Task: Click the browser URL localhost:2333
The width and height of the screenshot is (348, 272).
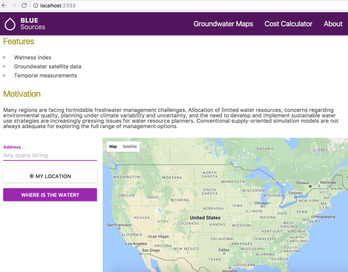Action: coord(58,5)
